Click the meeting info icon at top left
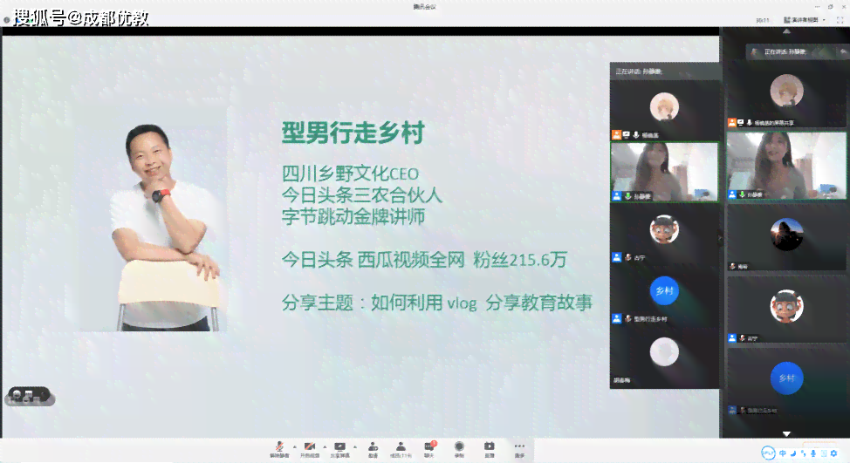Viewport: 850px width, 463px height. click(6, 20)
